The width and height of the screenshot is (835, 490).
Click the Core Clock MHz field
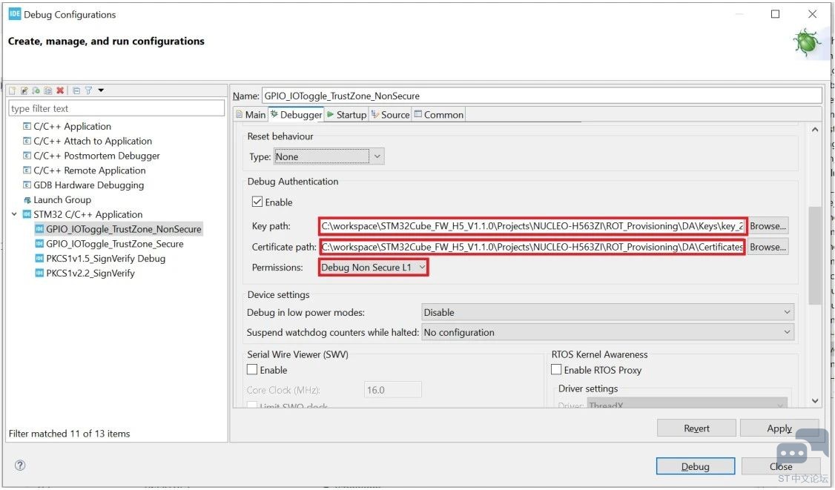(392, 390)
